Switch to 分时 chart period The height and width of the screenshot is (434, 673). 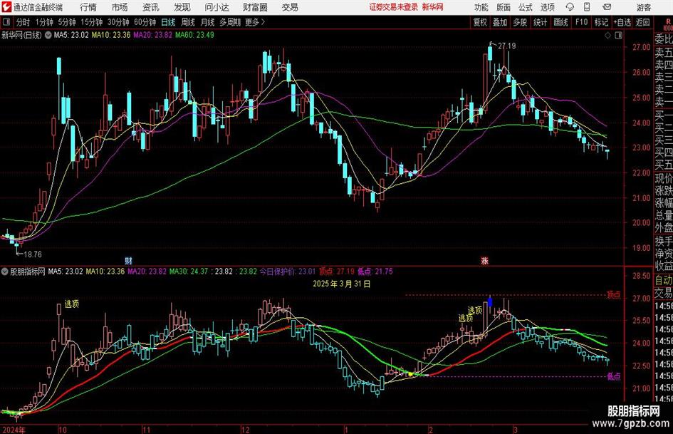(x=24, y=22)
